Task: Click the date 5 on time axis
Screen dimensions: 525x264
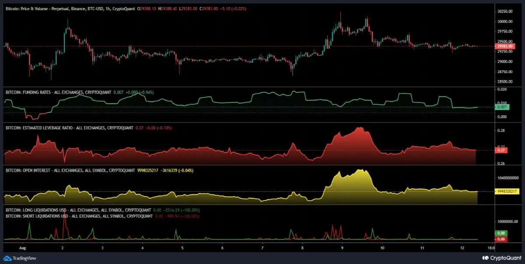Action: (182, 247)
